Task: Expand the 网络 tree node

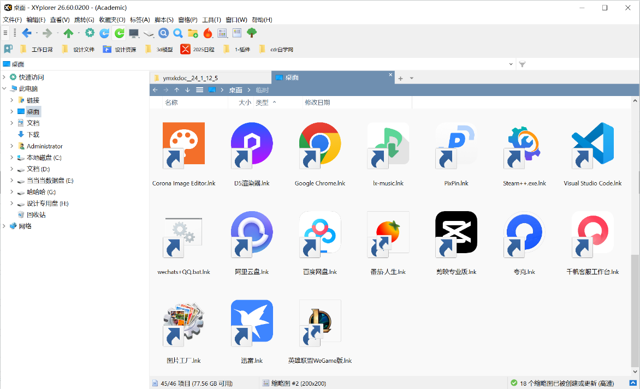Action: point(4,226)
